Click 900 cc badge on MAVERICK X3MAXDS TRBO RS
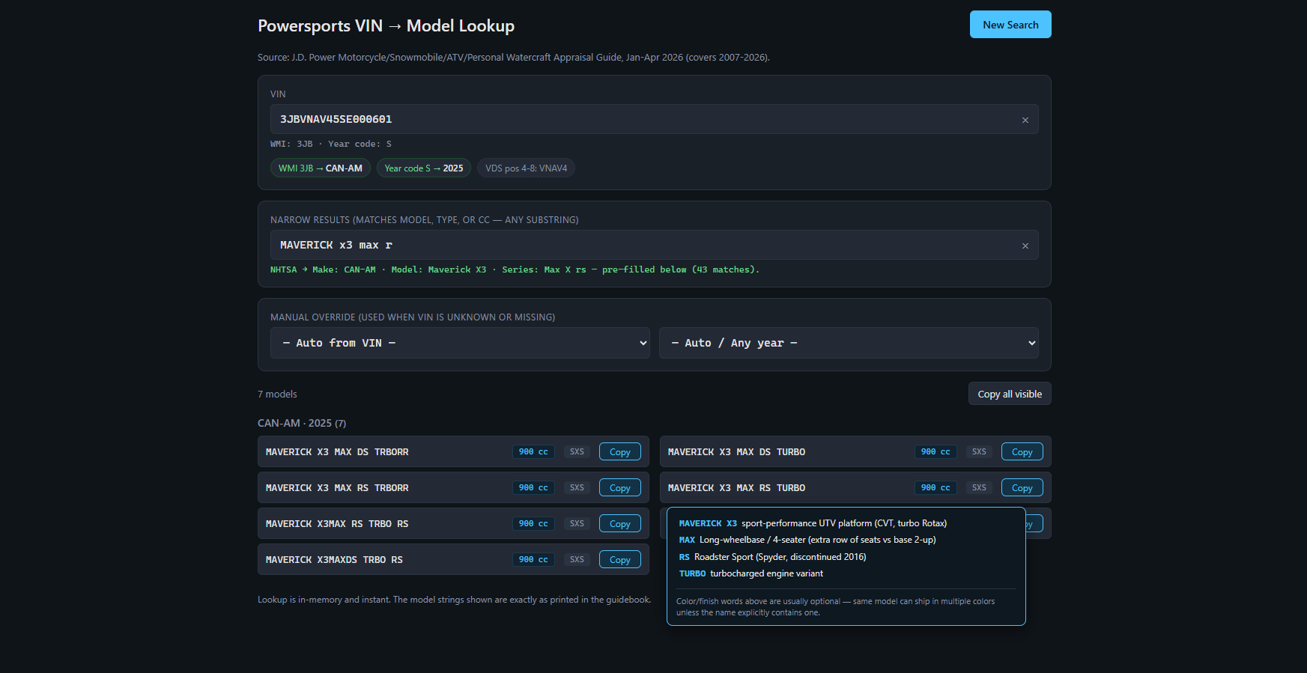Screen dimensions: 1307x673 click(x=533, y=560)
